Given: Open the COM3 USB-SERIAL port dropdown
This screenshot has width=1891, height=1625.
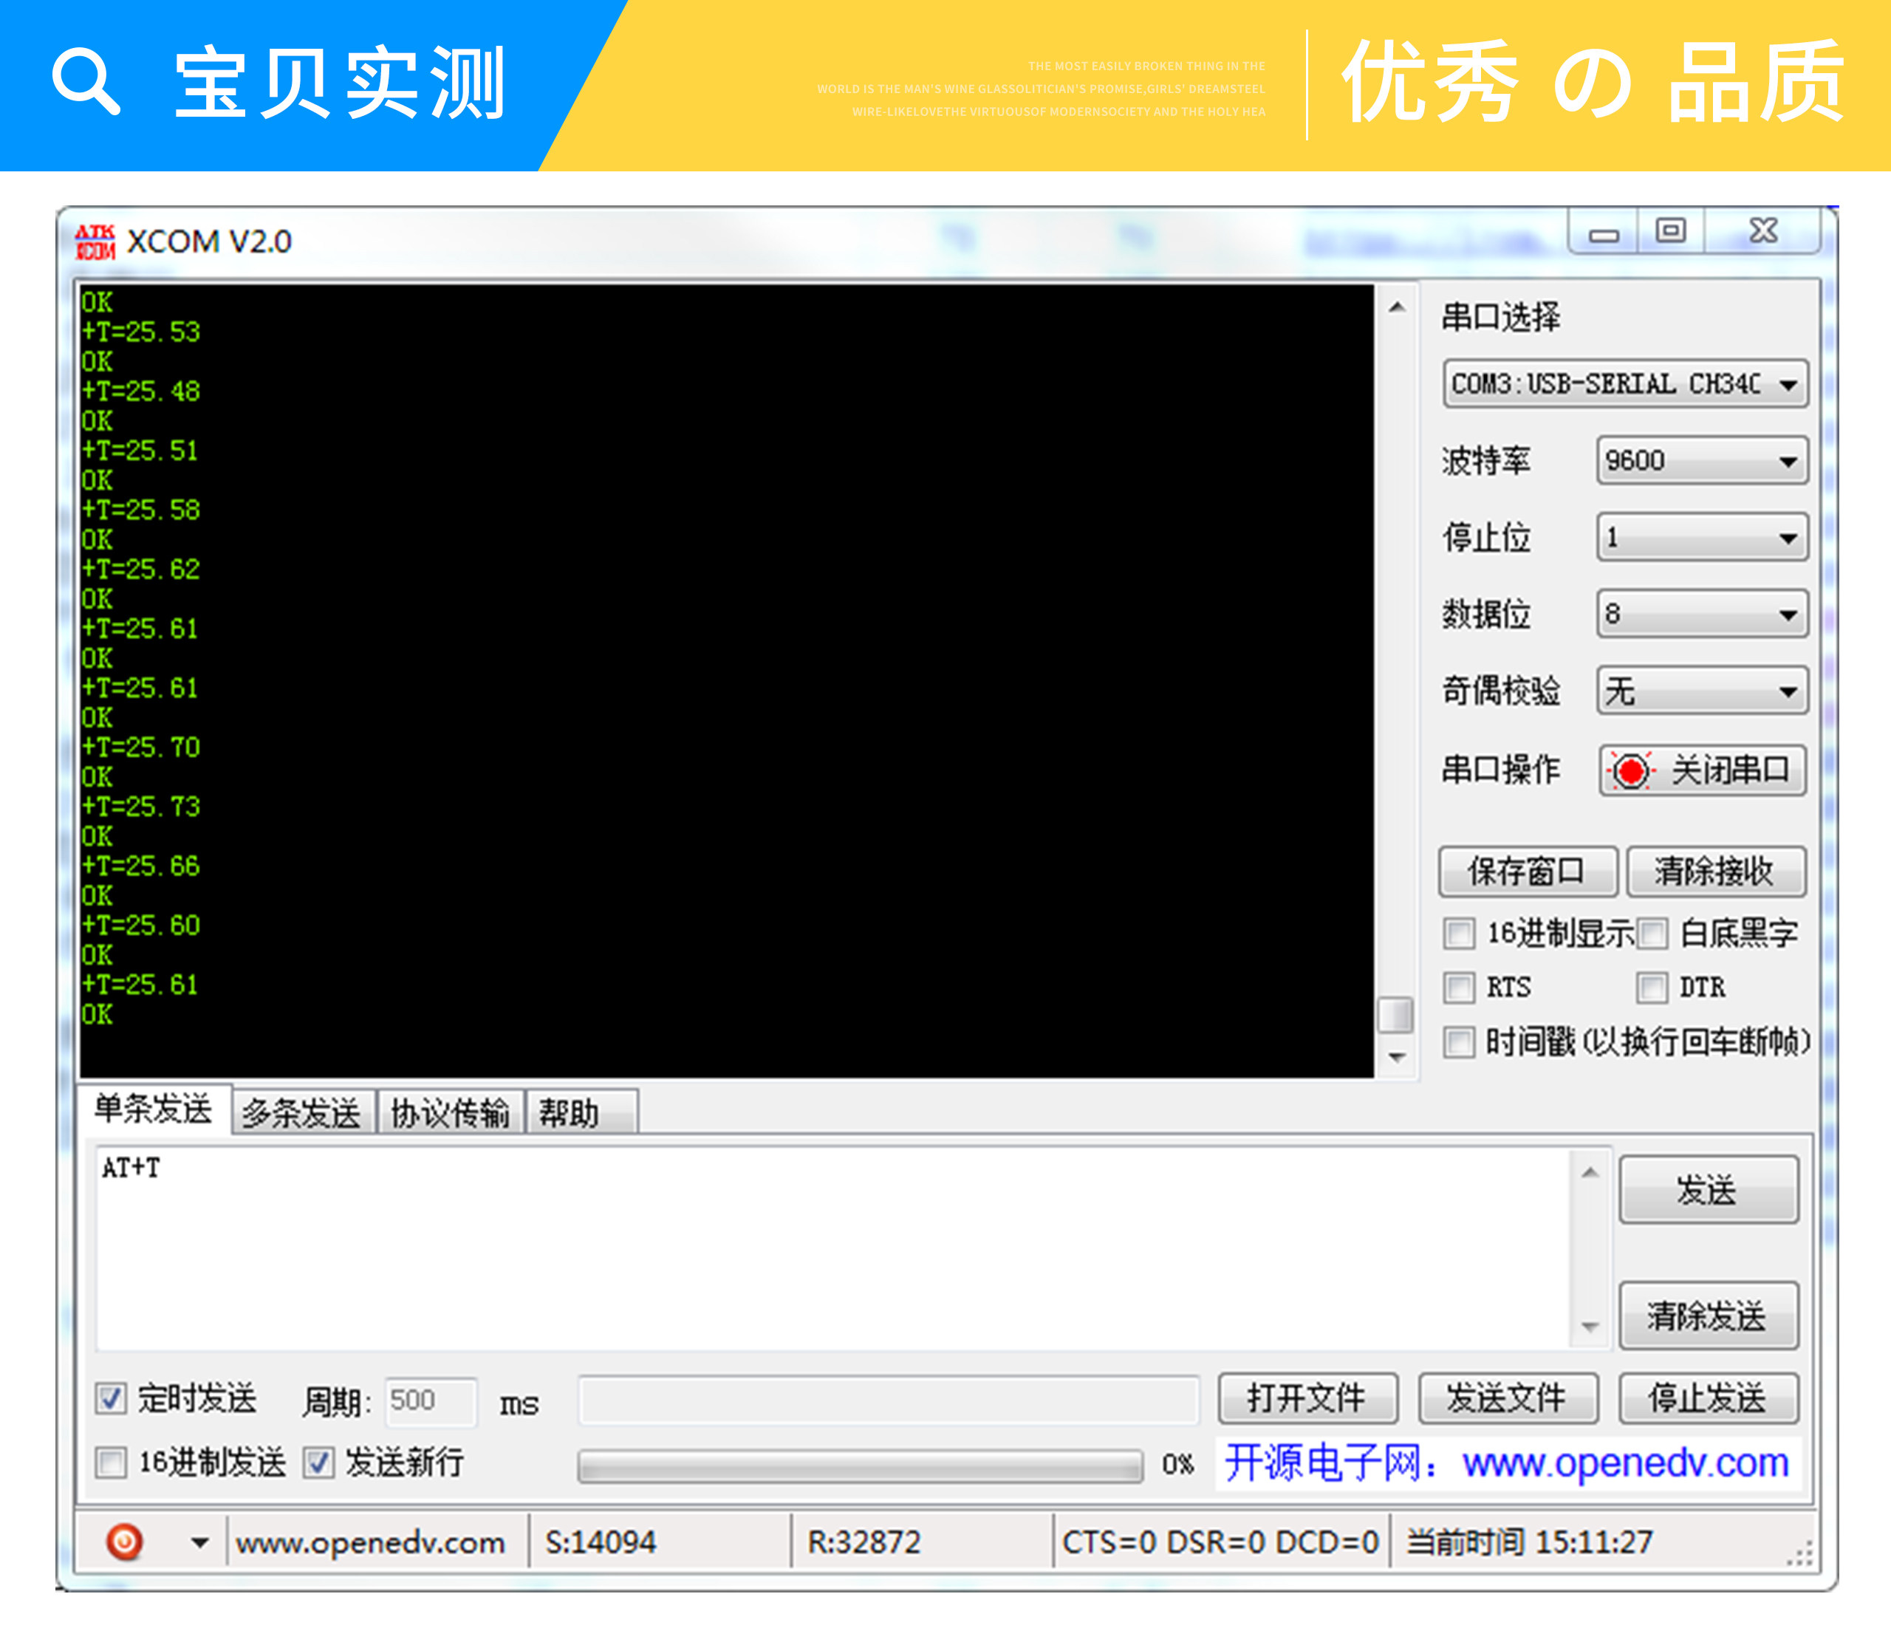Looking at the screenshot, I should 1625,384.
